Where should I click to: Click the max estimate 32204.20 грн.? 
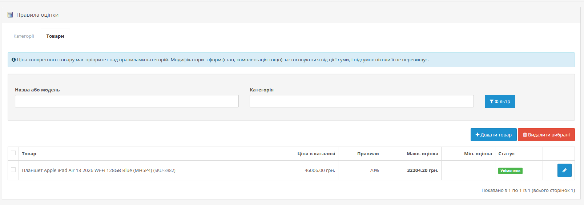pos(423,171)
